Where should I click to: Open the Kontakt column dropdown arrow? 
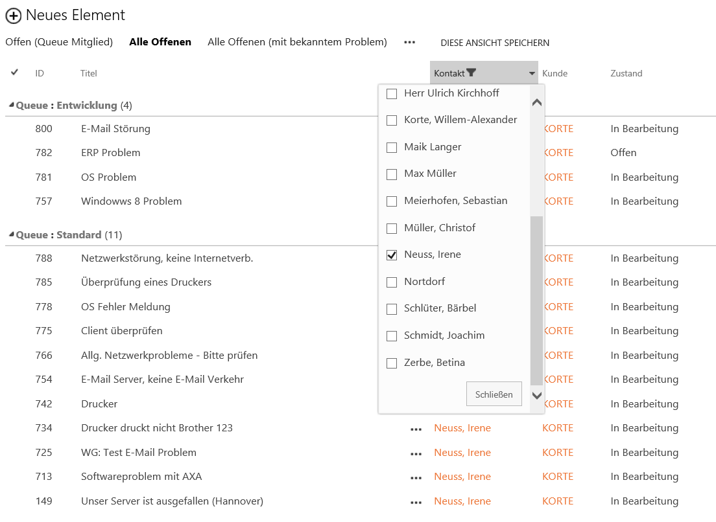[532, 73]
